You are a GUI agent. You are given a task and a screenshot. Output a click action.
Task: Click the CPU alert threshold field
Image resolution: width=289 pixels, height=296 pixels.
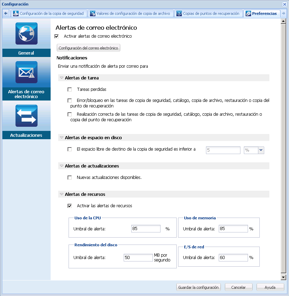146,229
